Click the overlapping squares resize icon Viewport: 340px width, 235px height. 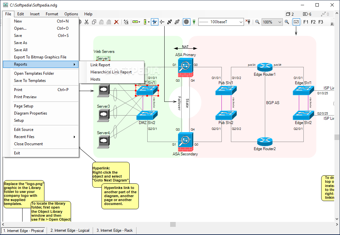[177, 22]
